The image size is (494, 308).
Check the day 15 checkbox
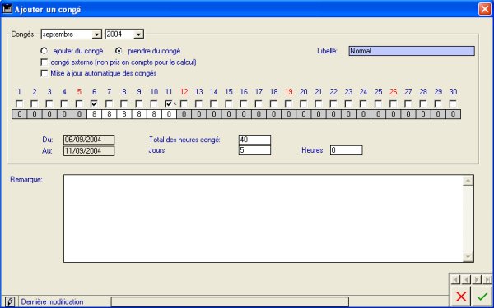point(229,103)
